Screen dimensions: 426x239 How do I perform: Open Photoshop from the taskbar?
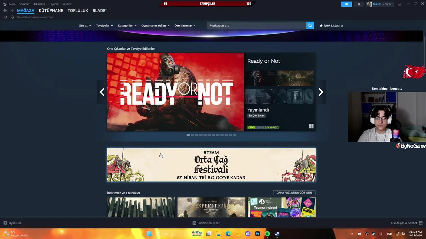258,234
